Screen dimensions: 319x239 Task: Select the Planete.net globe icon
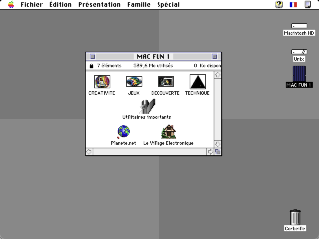coord(123,132)
